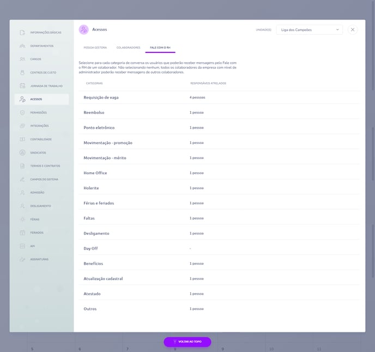Click the '4 pessoas' responsáveis value
The image size is (375, 352).
point(197,98)
